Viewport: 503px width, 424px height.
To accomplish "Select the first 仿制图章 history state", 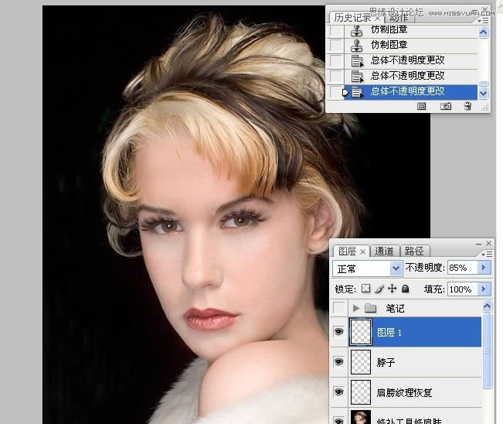I will tap(390, 30).
